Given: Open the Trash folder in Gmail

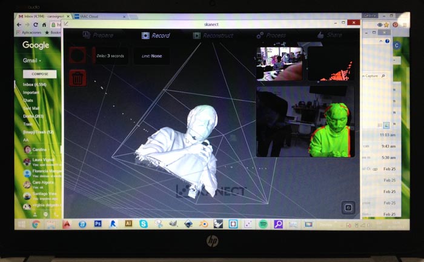Looking at the screenshot, I should [28, 124].
